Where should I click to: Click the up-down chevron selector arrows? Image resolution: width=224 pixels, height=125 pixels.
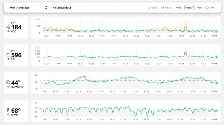coord(46,8)
